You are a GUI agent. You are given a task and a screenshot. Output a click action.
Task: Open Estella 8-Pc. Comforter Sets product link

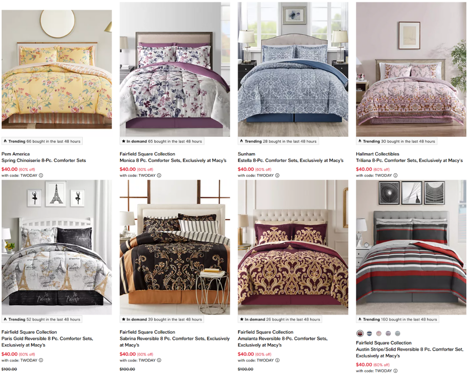291,161
